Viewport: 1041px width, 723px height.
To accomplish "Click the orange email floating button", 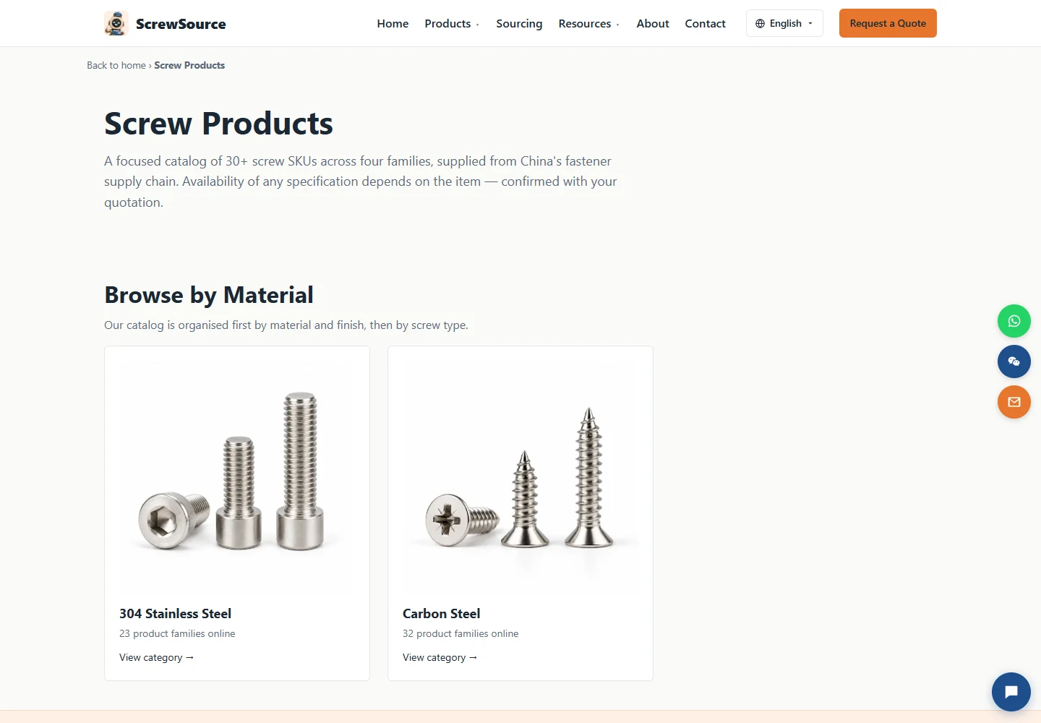I will tap(1014, 402).
